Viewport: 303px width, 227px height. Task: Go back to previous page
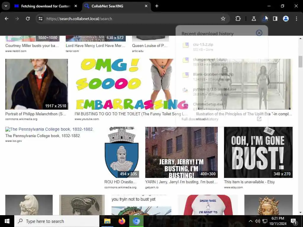point(7,19)
